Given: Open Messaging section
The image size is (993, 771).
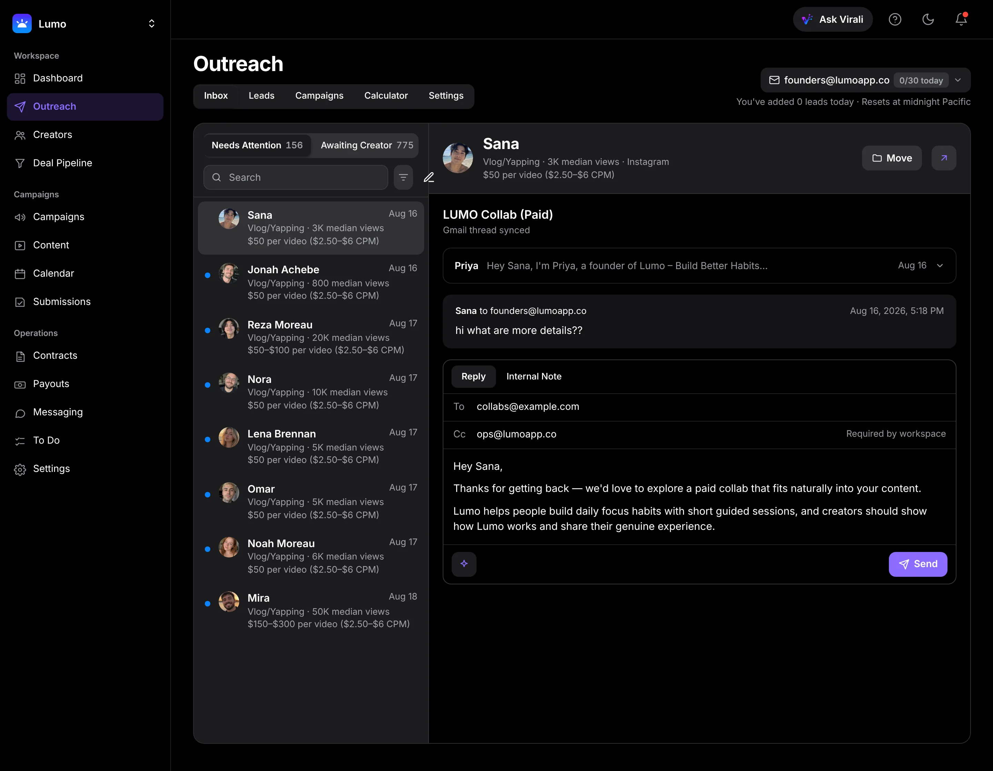Looking at the screenshot, I should pos(85,412).
